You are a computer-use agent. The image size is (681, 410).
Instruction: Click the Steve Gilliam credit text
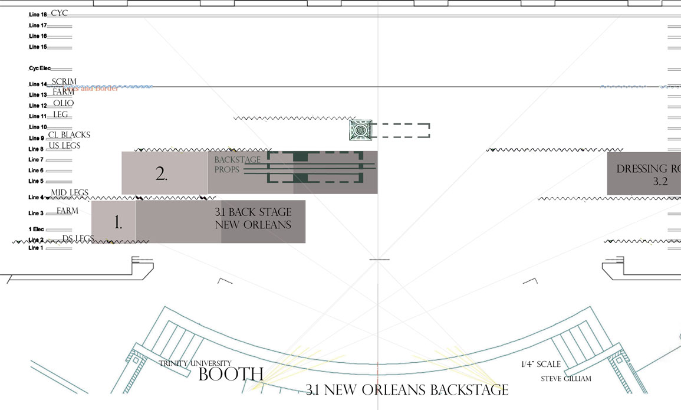(x=565, y=379)
